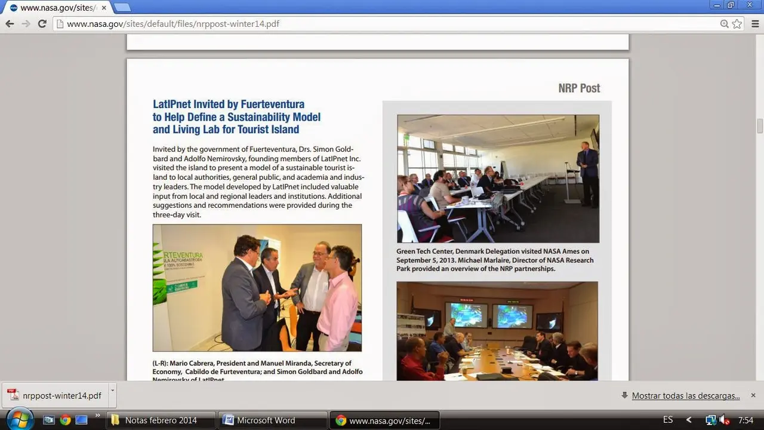Screen dimensions: 764x430
Task: Launch Chrome from the quick launch bar
Action: pyautogui.click(x=65, y=420)
